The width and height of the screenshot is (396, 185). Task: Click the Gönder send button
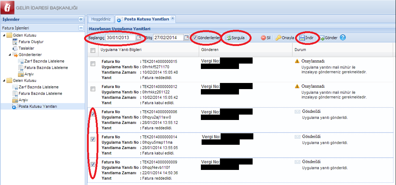(328, 38)
